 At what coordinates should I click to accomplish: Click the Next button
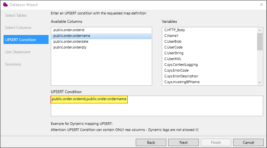tap(183, 143)
